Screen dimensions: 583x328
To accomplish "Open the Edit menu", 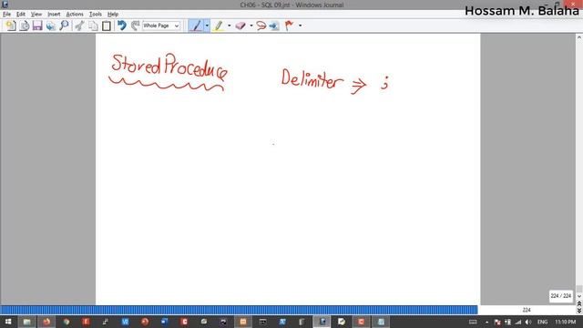I will (x=21, y=15).
